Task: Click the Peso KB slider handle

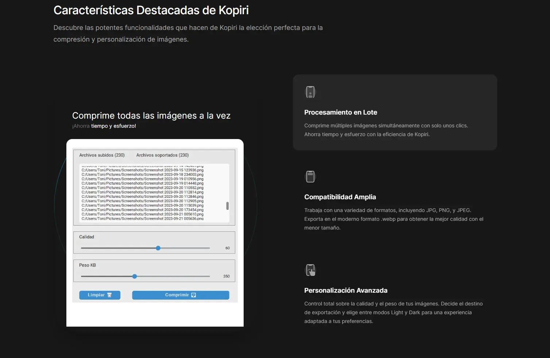Action: pyautogui.click(x=135, y=276)
